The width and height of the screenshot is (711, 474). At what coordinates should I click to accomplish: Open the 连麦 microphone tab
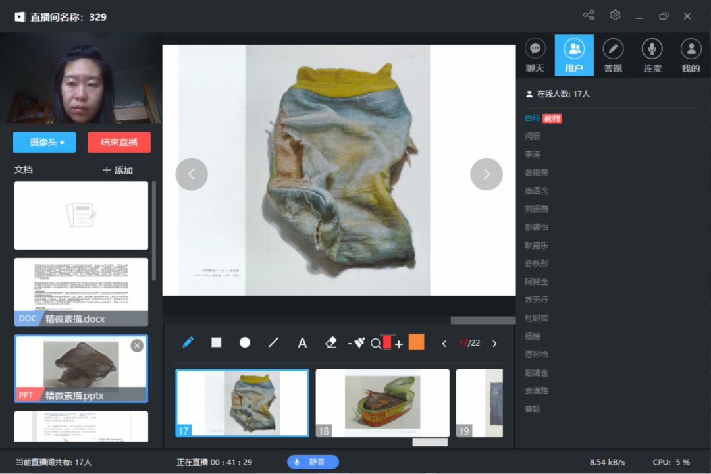(x=652, y=55)
